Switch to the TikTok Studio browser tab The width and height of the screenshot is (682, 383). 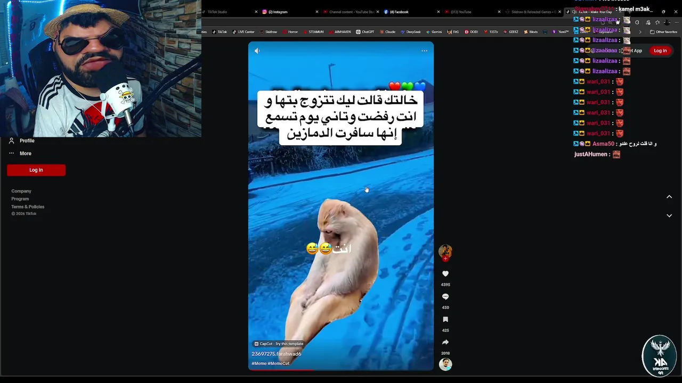[217, 12]
